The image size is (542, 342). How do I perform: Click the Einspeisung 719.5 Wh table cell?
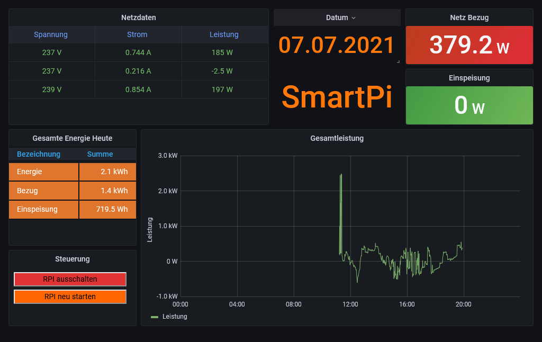tap(108, 209)
